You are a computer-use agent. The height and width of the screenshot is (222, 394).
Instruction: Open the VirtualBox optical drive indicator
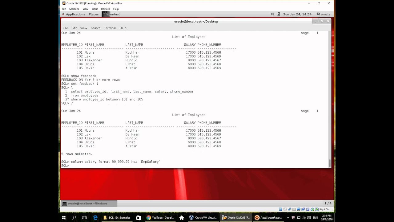[285, 209]
